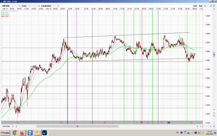Image resolution: width=217 pixels, height=136 pixels.
Task: Open the Start menu button
Action: [5, 133]
